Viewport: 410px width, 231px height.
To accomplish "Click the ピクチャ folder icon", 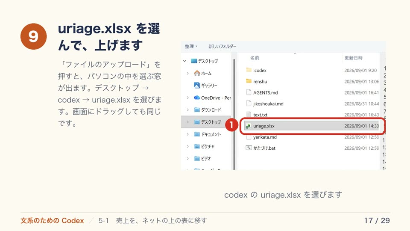I will click(x=197, y=146).
